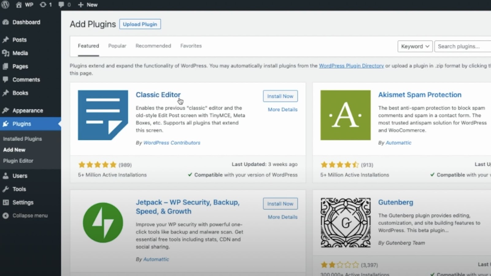Click the Users menu label
Image resolution: width=491 pixels, height=276 pixels.
20,176
